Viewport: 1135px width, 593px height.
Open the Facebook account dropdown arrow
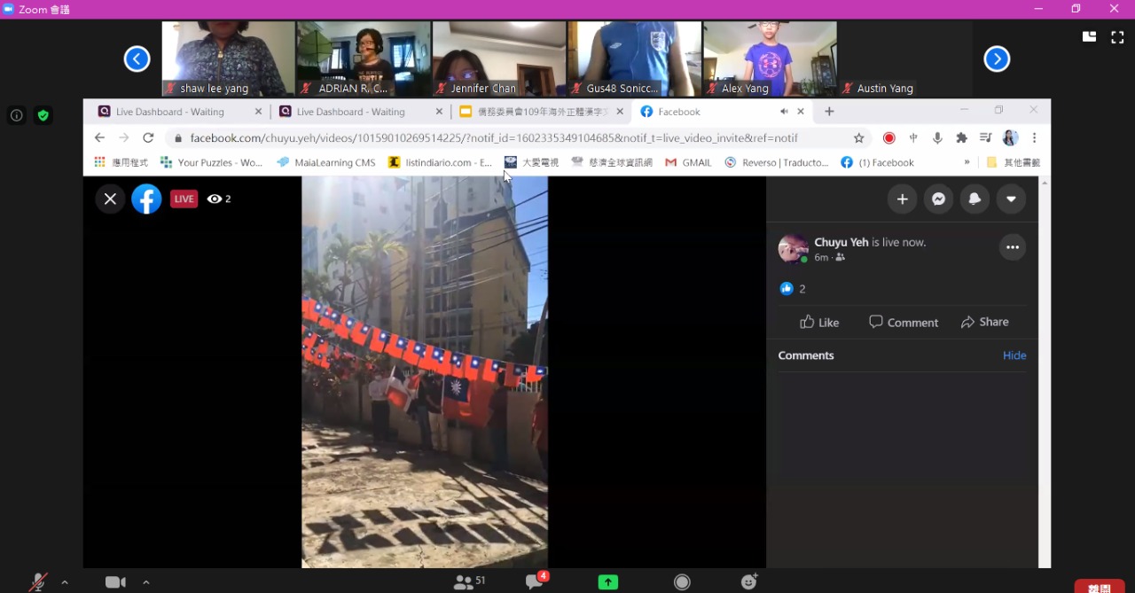1011,199
